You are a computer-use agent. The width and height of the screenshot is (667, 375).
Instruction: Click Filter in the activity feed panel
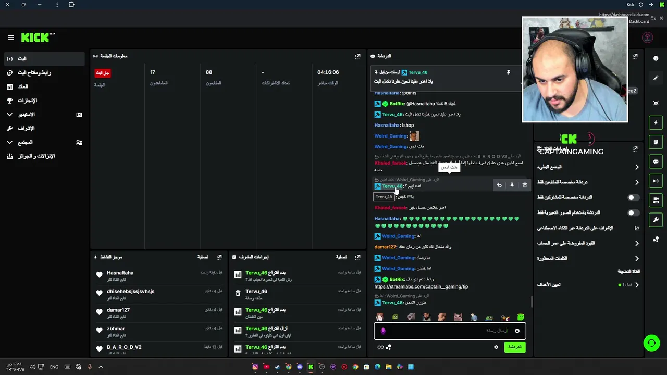coord(203,257)
